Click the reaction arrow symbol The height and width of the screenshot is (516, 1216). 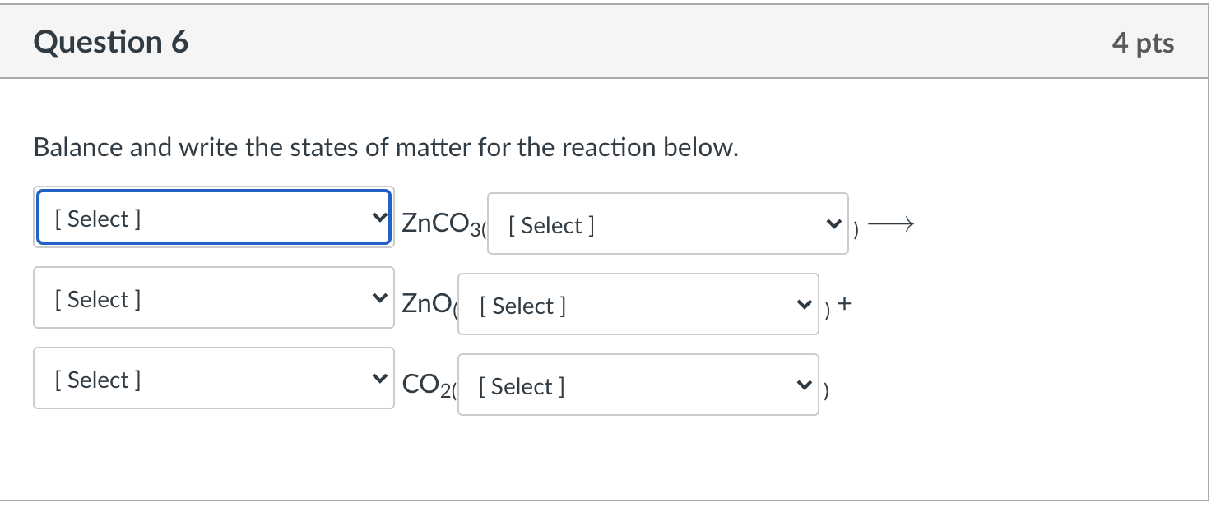tap(891, 223)
